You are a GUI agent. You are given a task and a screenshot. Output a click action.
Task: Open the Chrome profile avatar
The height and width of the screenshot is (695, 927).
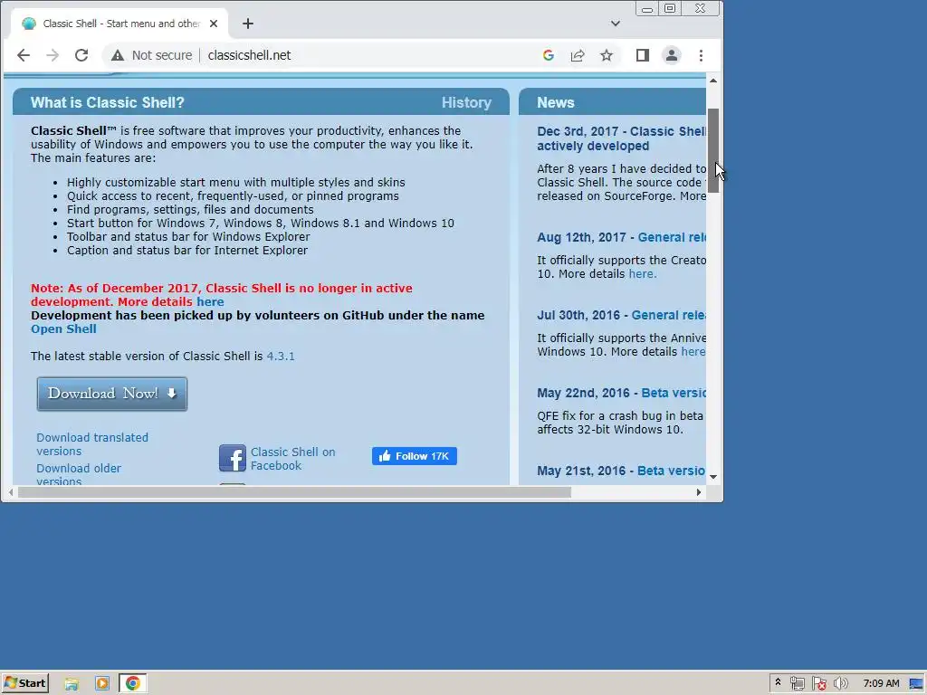coord(672,55)
